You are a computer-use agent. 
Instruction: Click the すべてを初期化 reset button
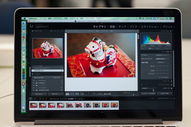(163, 77)
